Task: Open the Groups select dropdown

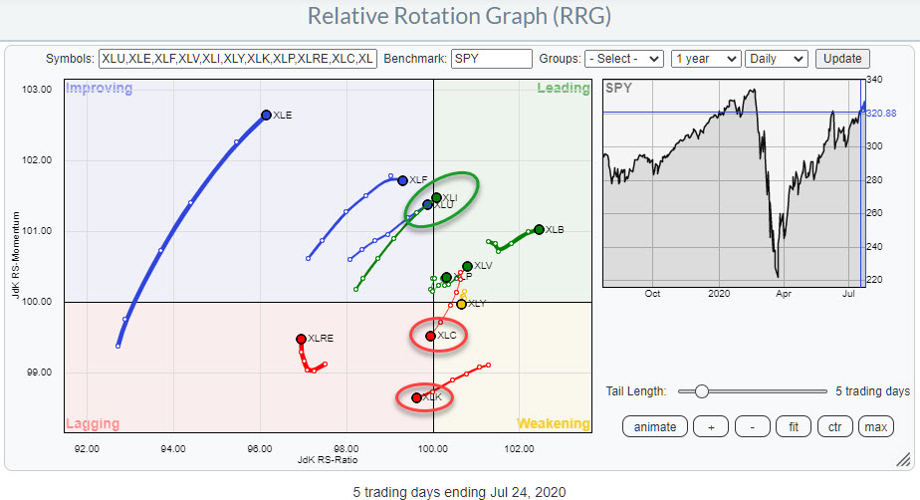Action: (623, 59)
